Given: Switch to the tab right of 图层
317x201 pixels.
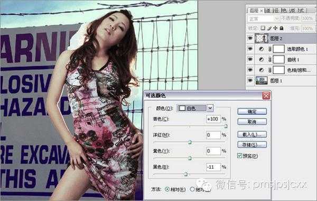Looking at the screenshot, I should point(267,11).
